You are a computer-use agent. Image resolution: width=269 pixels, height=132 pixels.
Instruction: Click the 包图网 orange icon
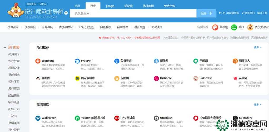tap(117, 78)
